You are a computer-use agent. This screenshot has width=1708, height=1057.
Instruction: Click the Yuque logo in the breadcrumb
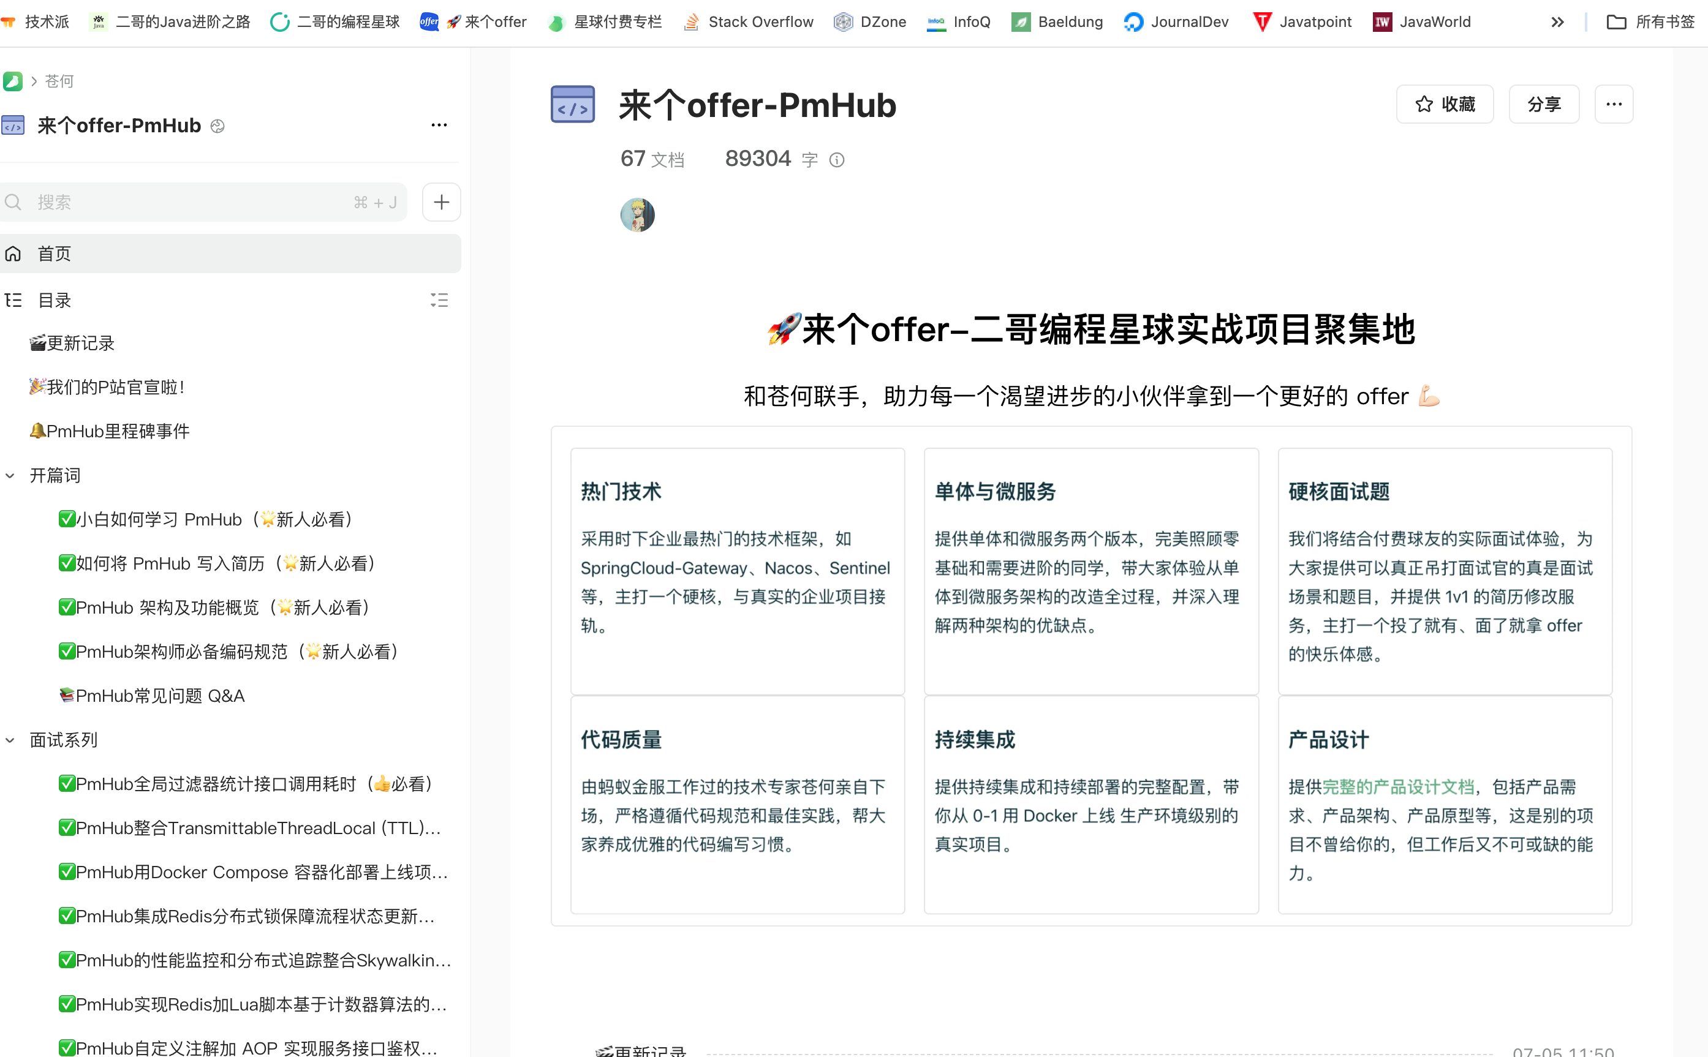(x=13, y=81)
